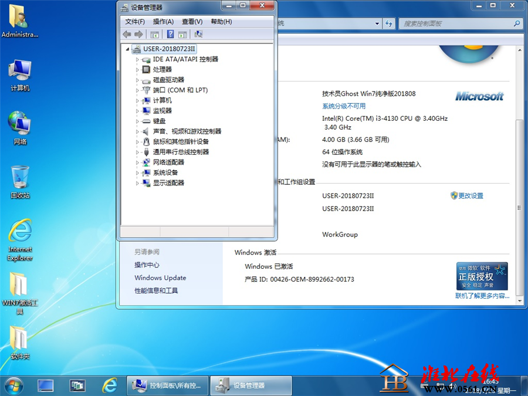Open the 查看(V) menu

tap(192, 22)
